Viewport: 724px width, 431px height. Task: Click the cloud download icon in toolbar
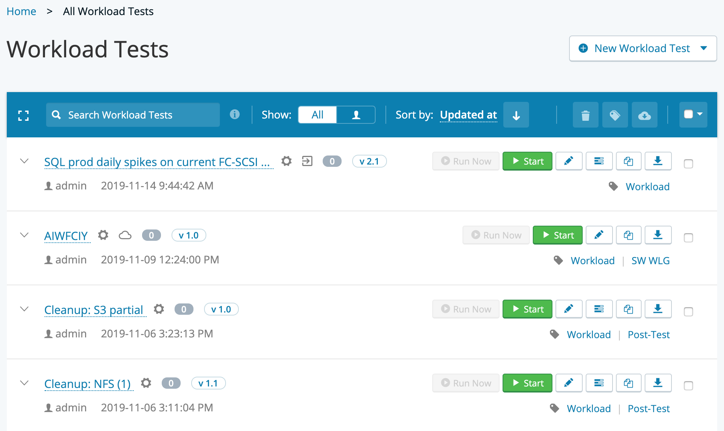644,115
